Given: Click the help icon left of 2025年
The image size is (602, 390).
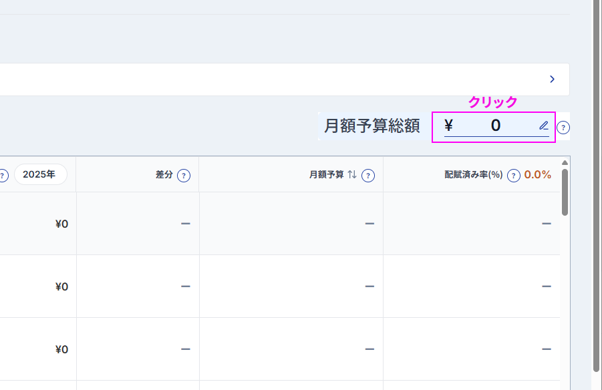Looking at the screenshot, I should pyautogui.click(x=3, y=176).
